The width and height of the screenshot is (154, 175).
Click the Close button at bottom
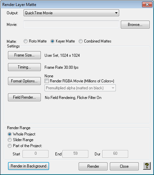pos(124,166)
